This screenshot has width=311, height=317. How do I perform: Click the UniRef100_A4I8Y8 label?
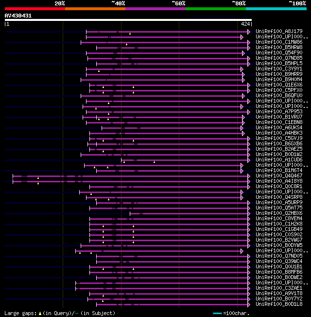[279, 181]
